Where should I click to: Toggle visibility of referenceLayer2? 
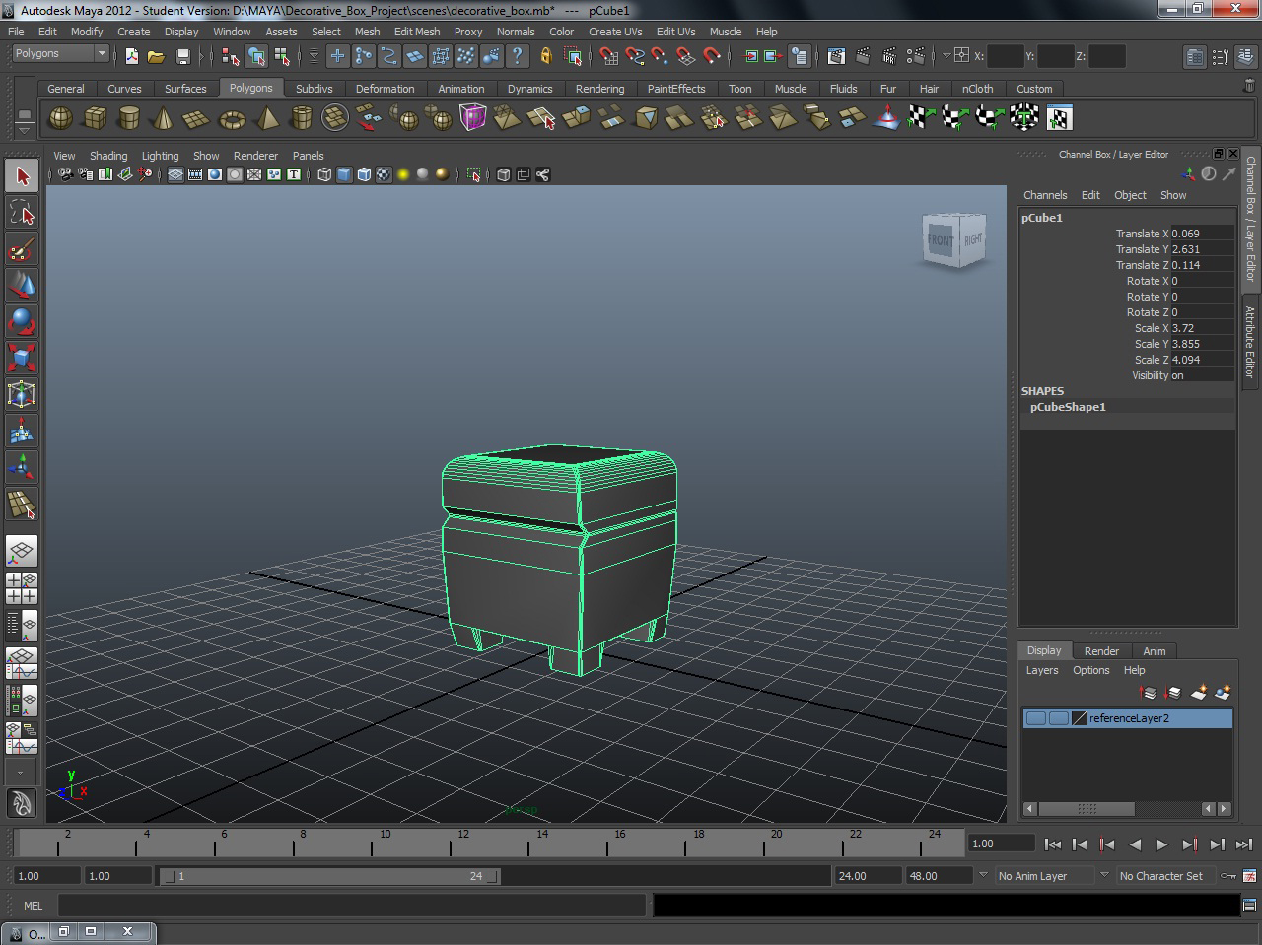coord(1036,717)
